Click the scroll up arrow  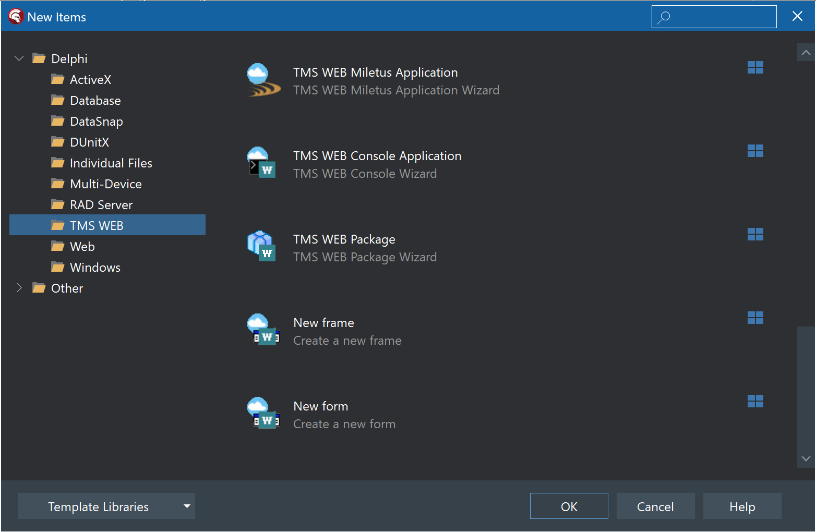coord(806,52)
